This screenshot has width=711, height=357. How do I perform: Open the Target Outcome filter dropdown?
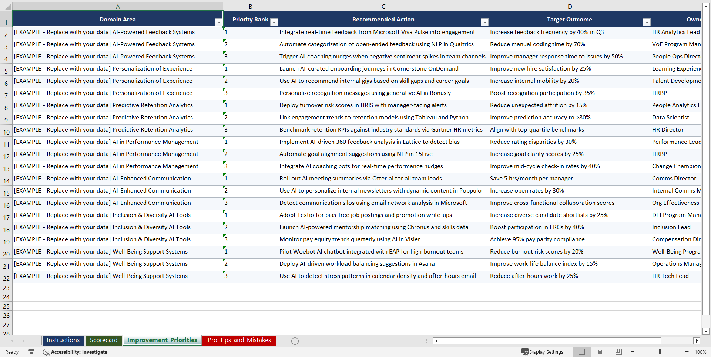[647, 22]
